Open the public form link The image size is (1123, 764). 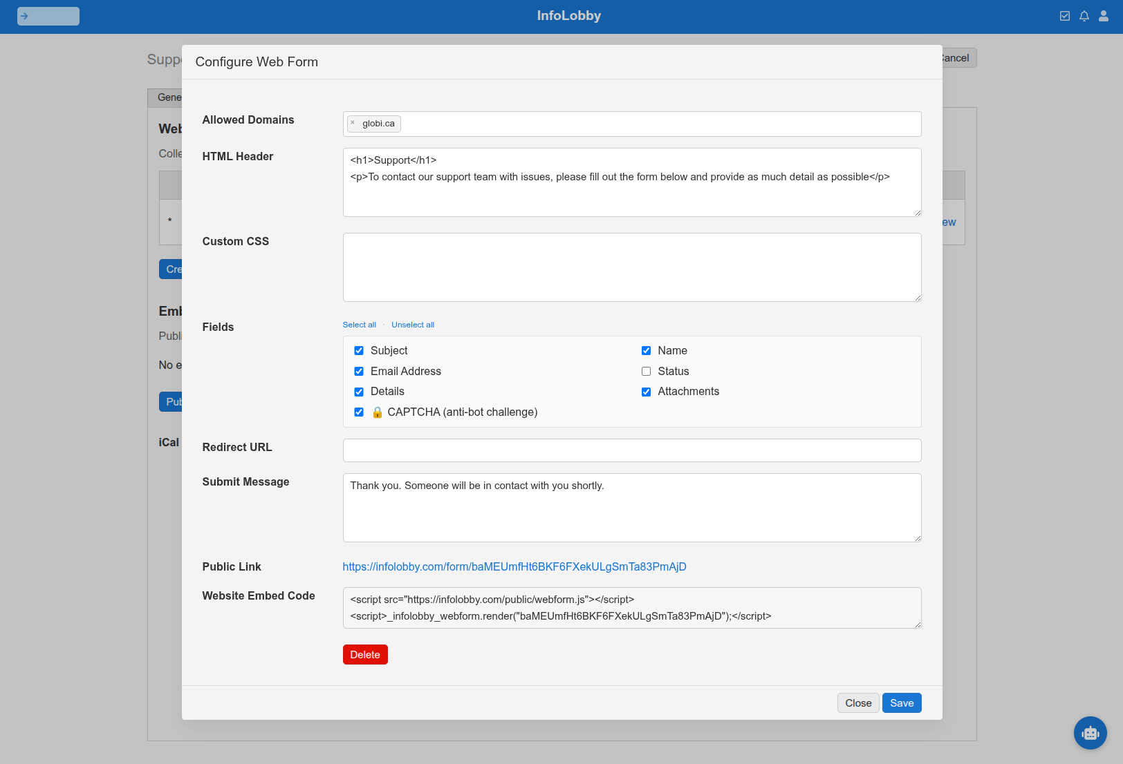(514, 566)
